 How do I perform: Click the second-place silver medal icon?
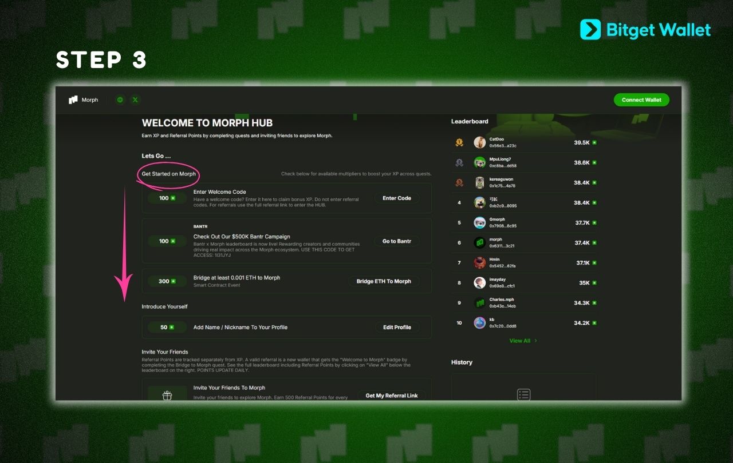click(x=459, y=162)
